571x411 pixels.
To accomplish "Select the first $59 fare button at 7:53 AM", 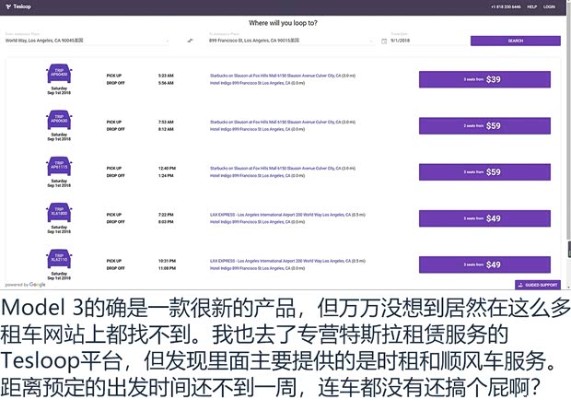I will [484, 125].
